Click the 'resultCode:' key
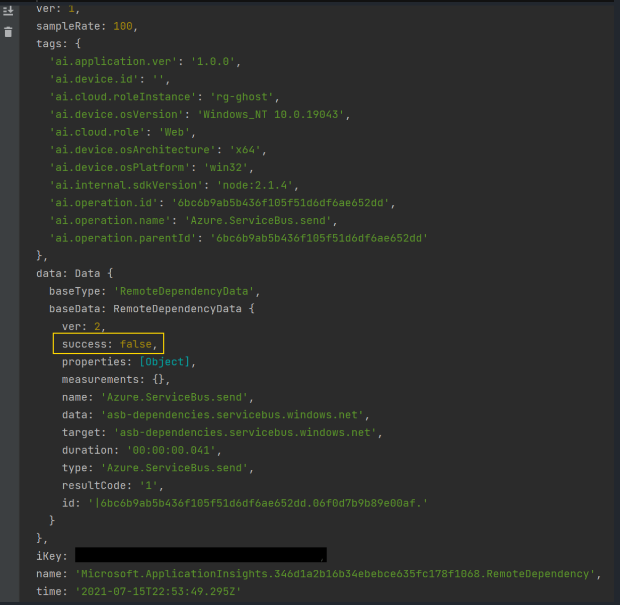 [x=97, y=485]
